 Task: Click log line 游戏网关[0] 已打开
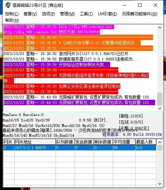[69, 54]
